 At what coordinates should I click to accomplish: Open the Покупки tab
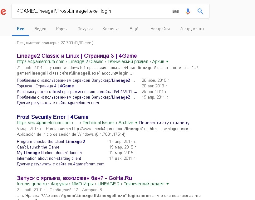pyautogui.click(x=85, y=29)
